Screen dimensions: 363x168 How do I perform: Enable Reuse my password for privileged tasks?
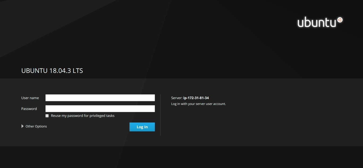click(47, 116)
